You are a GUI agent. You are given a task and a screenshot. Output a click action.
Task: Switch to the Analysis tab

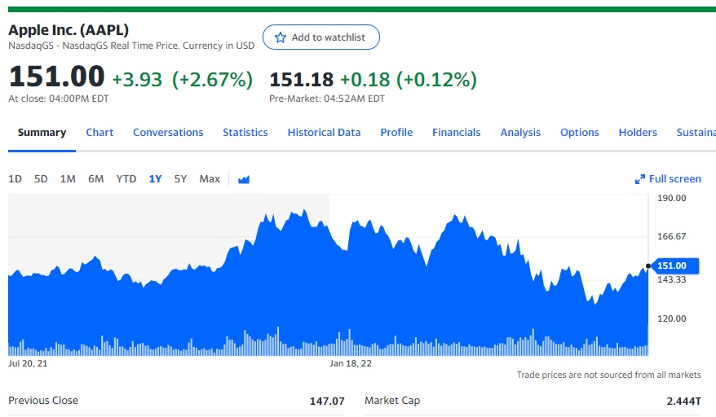[520, 132]
